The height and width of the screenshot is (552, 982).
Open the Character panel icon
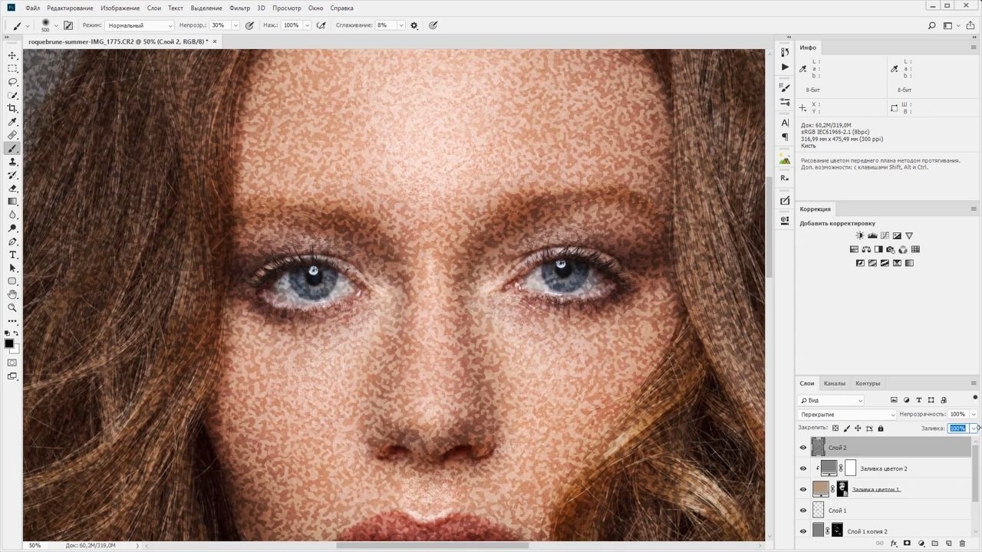coord(784,123)
